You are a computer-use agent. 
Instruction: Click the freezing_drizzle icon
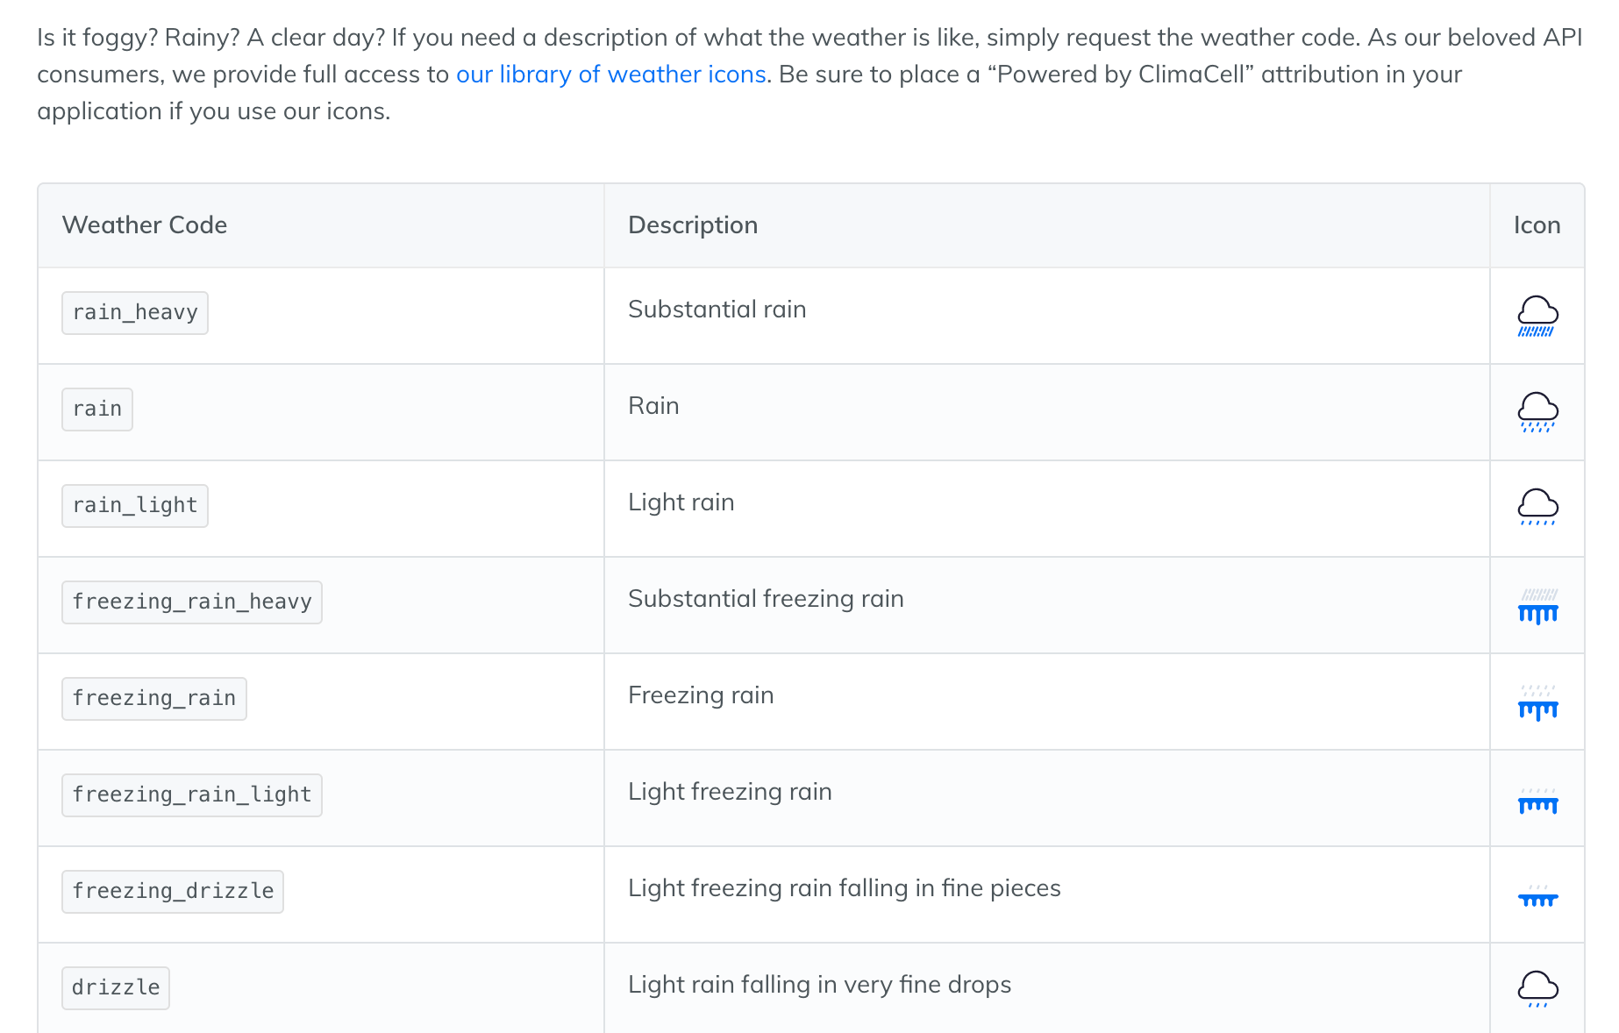coord(1537,896)
